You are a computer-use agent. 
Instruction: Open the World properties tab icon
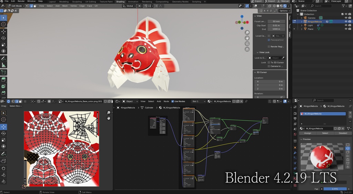(x=295, y=134)
